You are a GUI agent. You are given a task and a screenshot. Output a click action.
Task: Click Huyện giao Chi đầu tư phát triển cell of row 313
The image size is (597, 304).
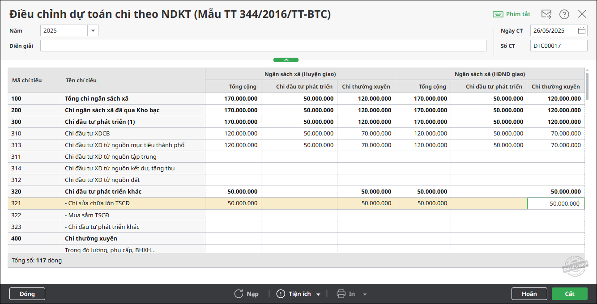pyautogui.click(x=299, y=145)
